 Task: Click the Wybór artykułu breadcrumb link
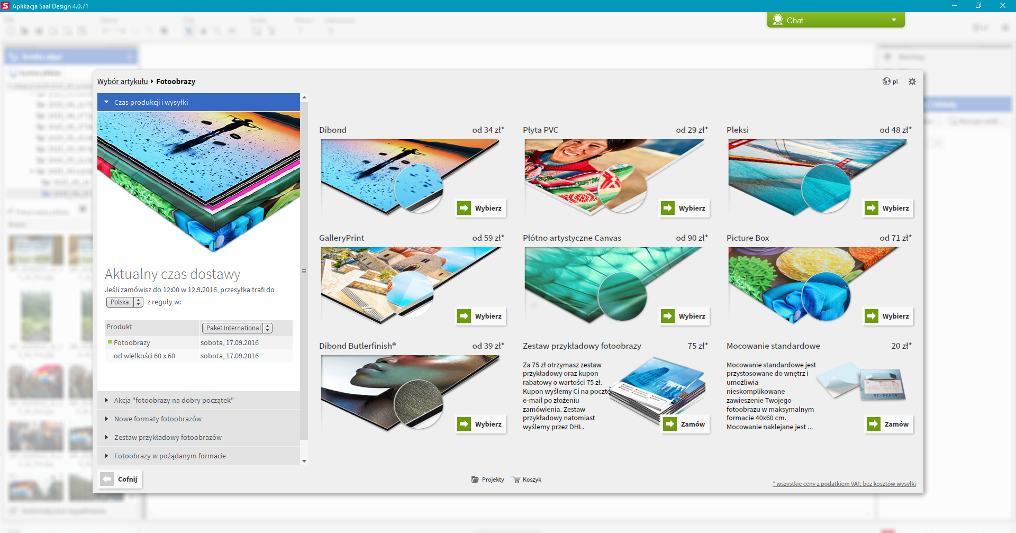(x=122, y=82)
